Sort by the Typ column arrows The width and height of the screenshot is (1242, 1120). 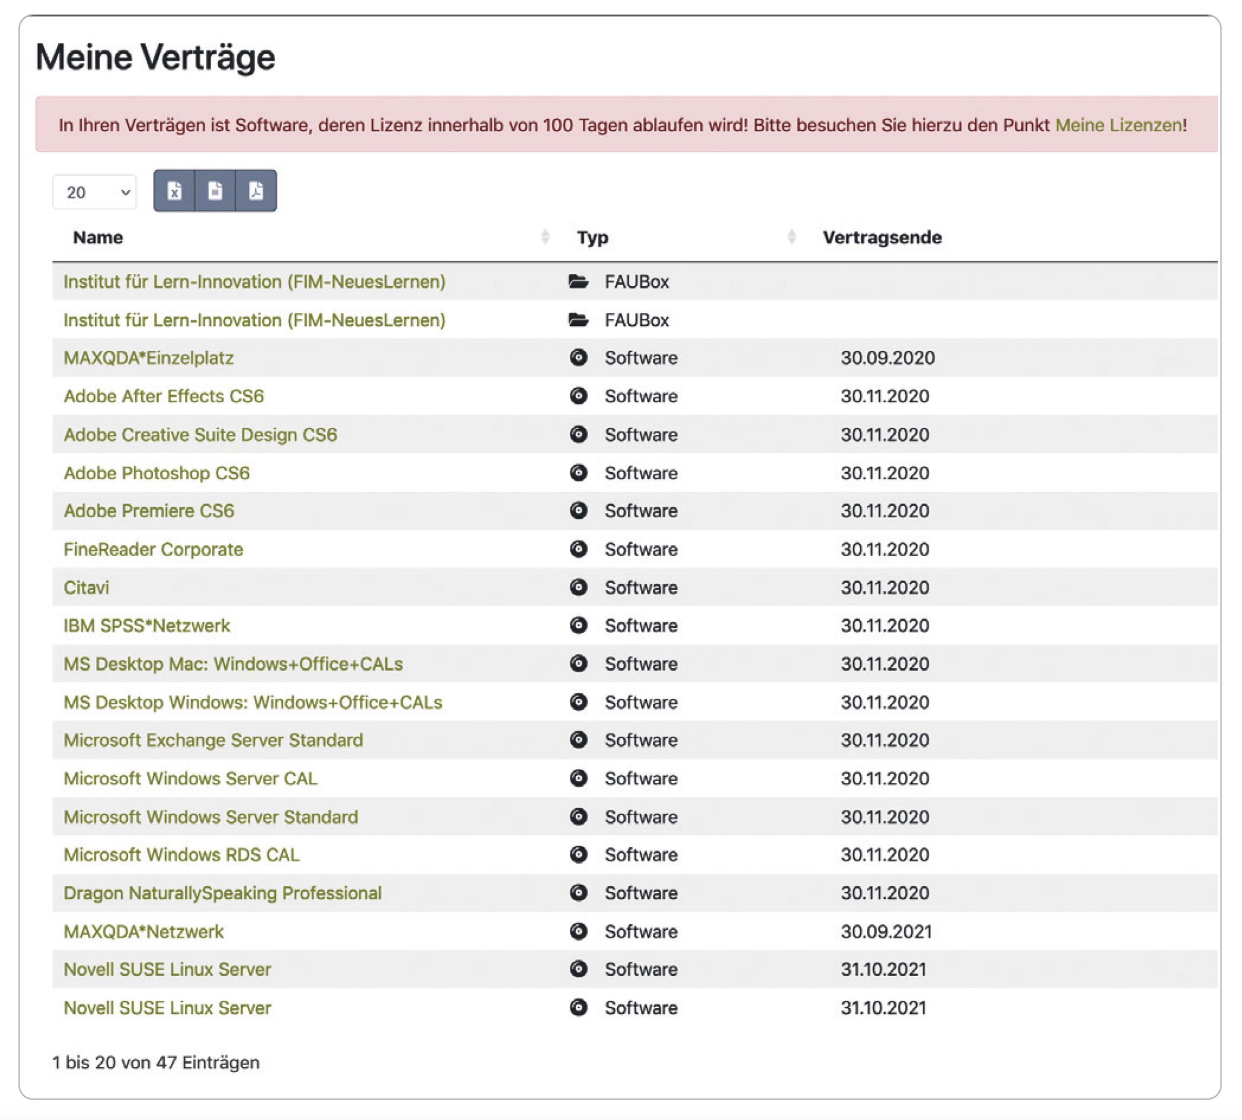pyautogui.click(x=792, y=237)
